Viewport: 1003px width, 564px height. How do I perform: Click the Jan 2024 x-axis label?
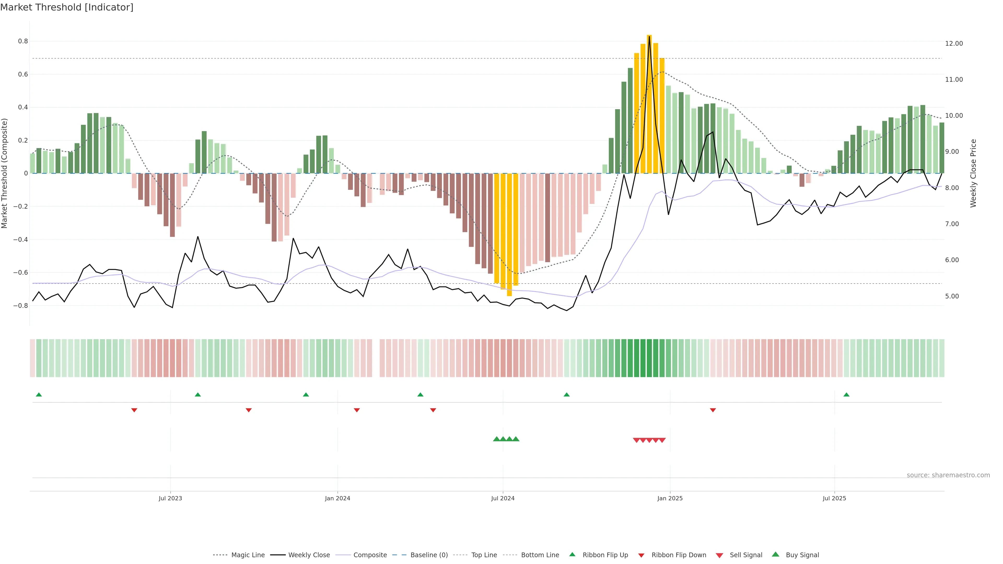coord(337,498)
